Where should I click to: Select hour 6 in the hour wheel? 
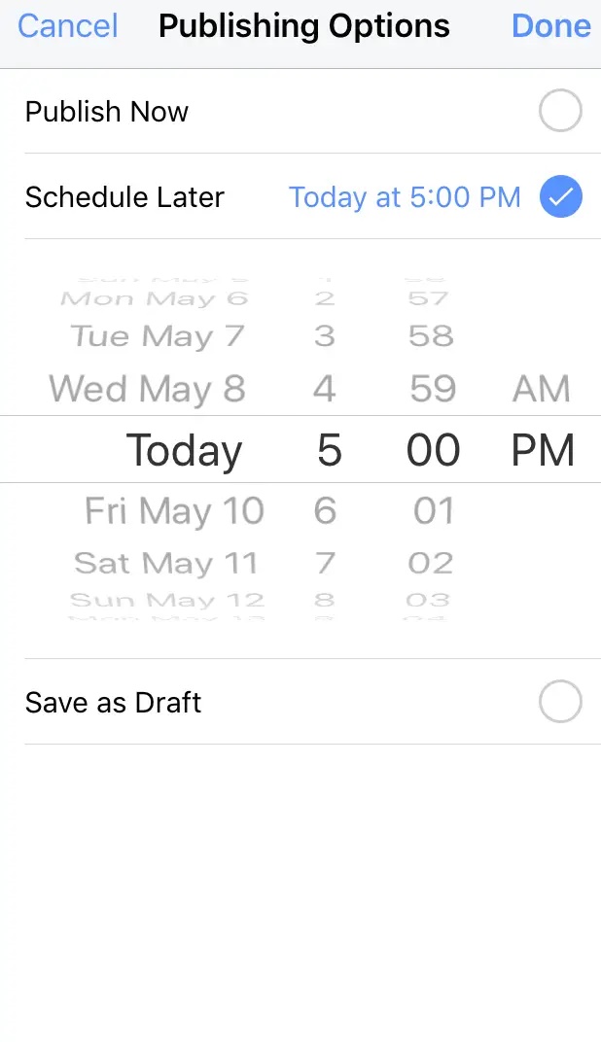[325, 511]
